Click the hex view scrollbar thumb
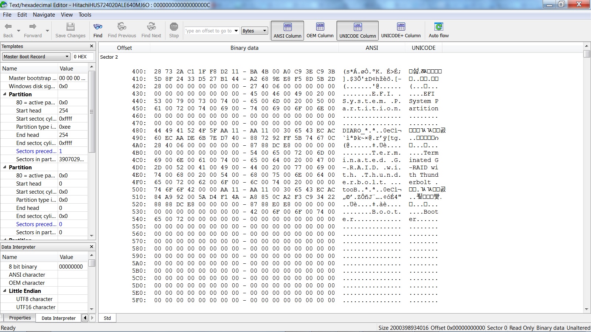Image resolution: width=591 pixels, height=332 pixels. click(x=587, y=53)
